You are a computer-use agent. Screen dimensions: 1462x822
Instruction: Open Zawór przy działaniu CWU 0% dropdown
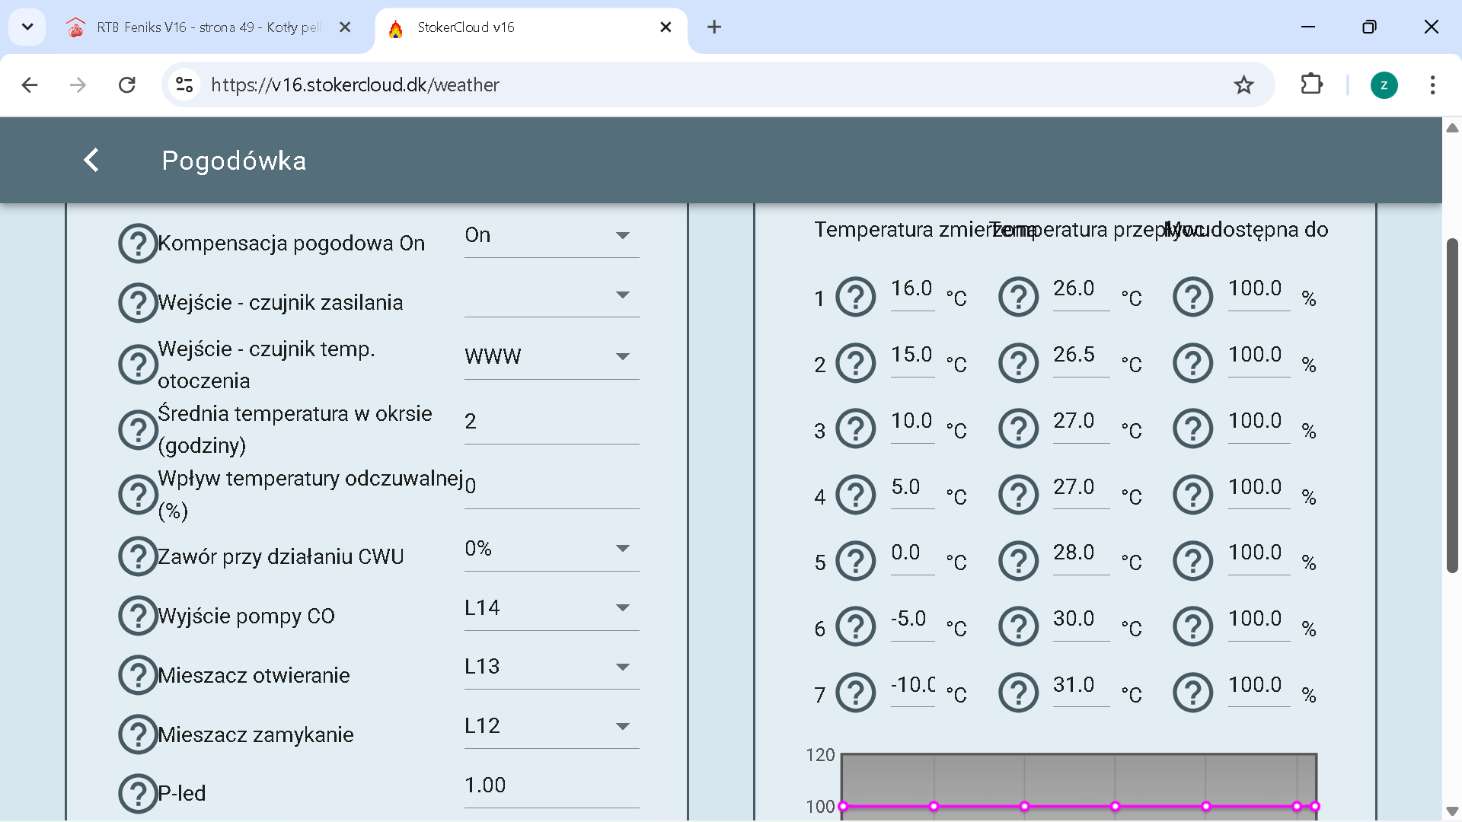click(x=551, y=549)
